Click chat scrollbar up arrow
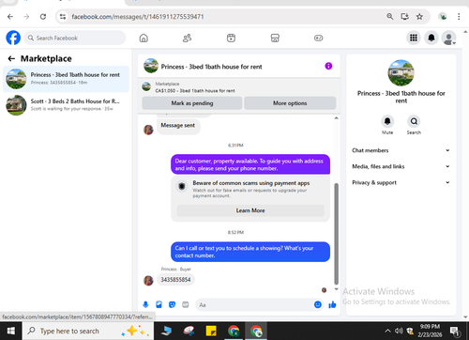 [x=336, y=118]
